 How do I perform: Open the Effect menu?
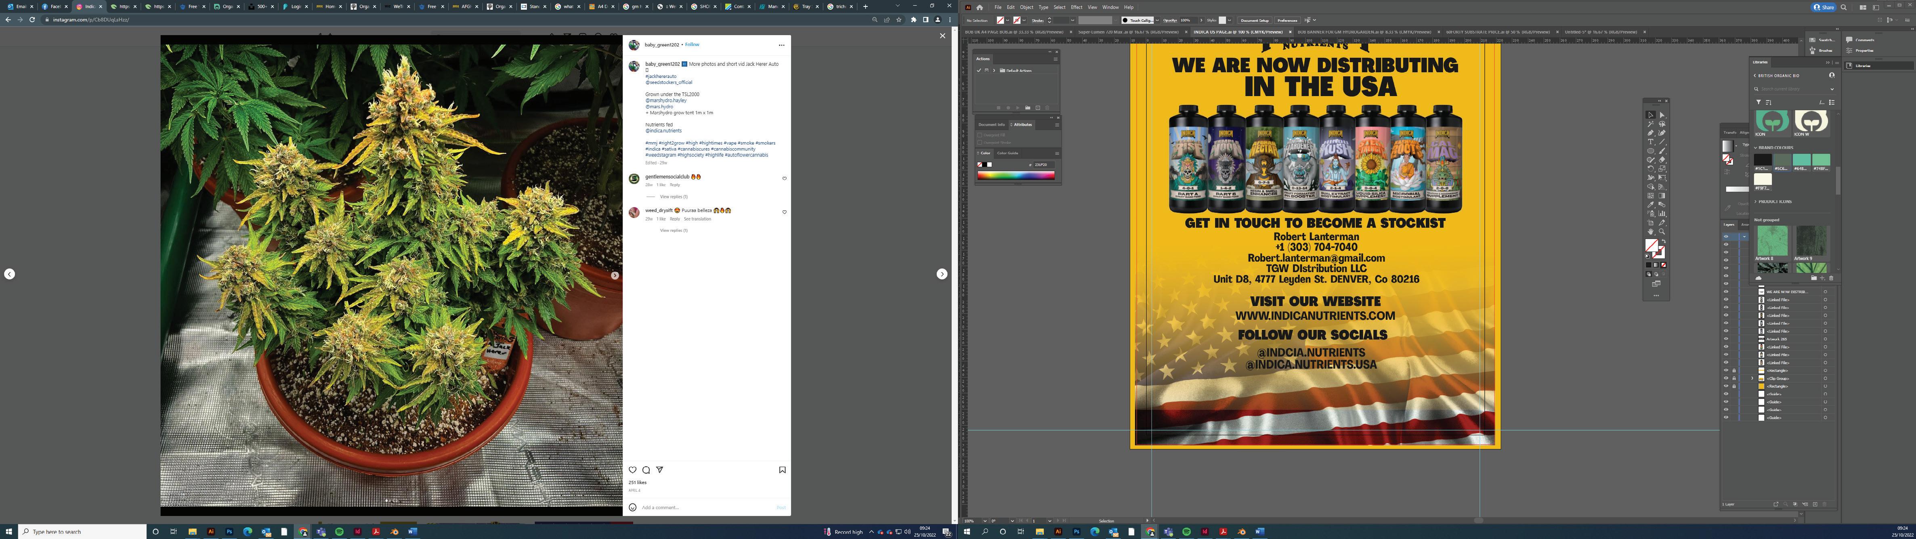(1076, 7)
